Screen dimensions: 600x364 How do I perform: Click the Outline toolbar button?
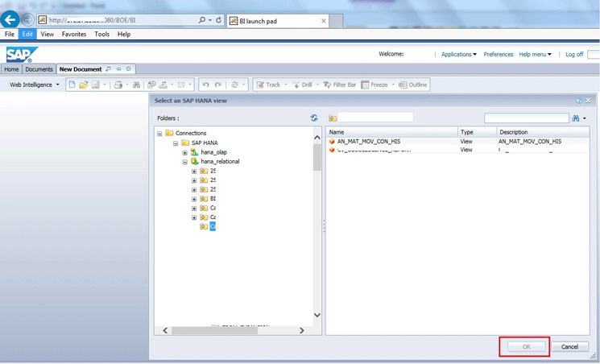point(413,85)
